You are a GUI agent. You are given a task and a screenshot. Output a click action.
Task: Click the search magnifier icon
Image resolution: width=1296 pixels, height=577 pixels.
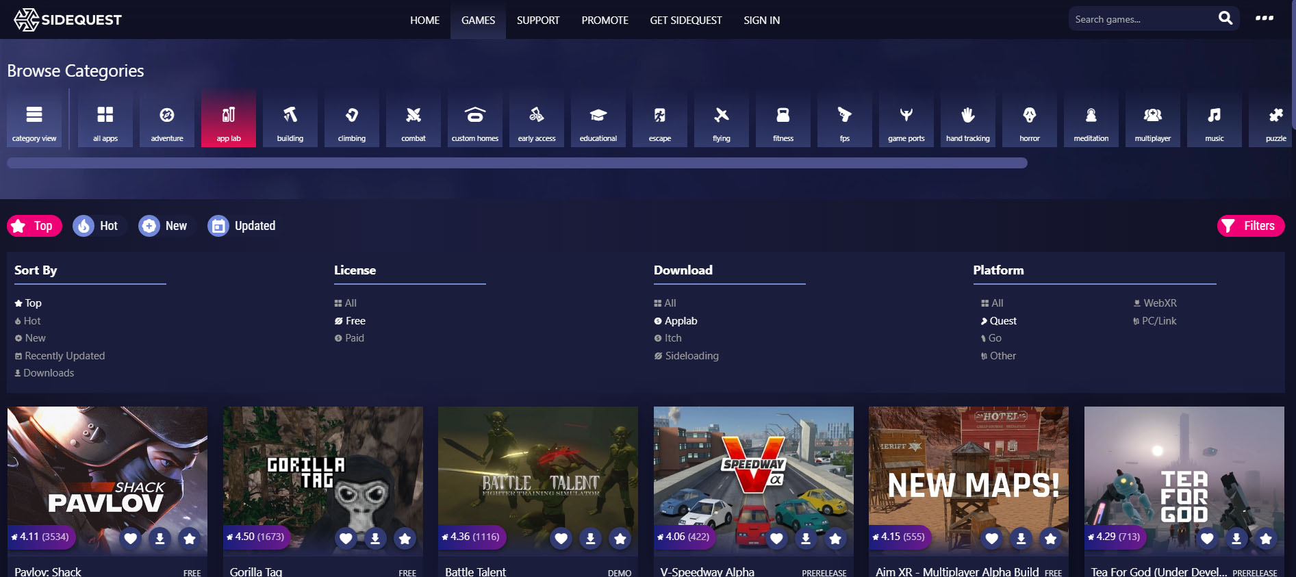pyautogui.click(x=1225, y=18)
